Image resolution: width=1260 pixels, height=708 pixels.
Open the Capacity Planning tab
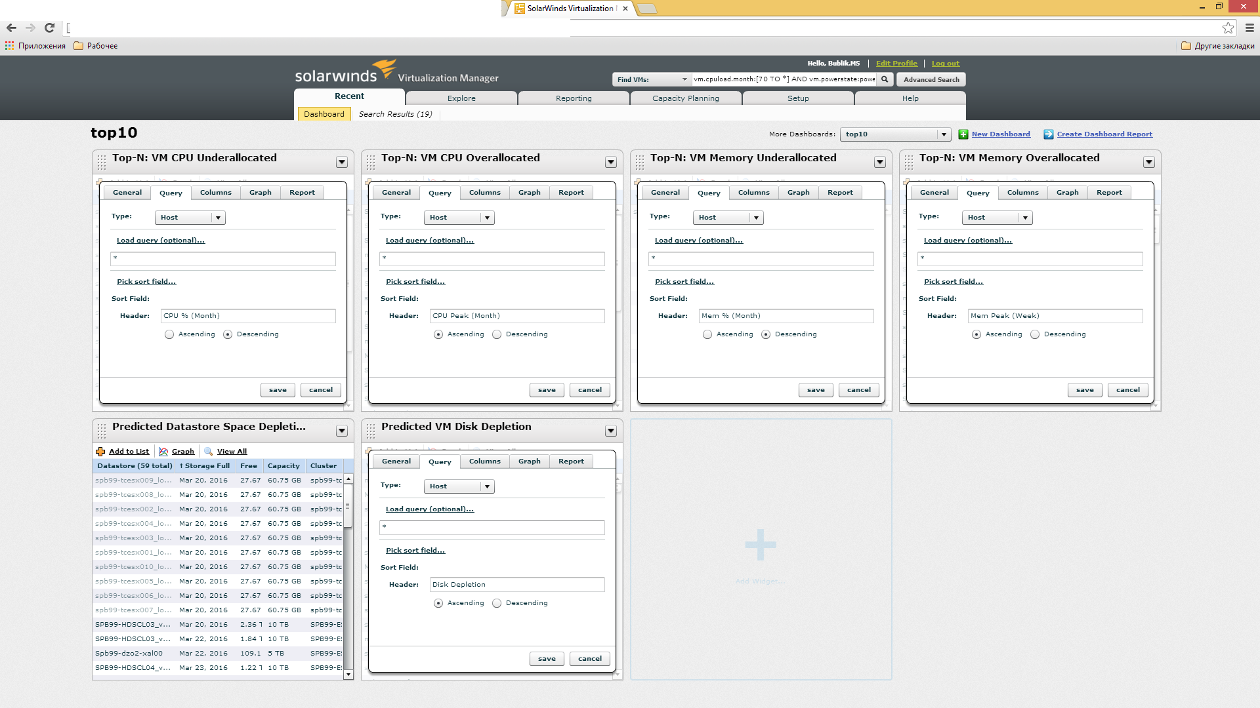(685, 98)
